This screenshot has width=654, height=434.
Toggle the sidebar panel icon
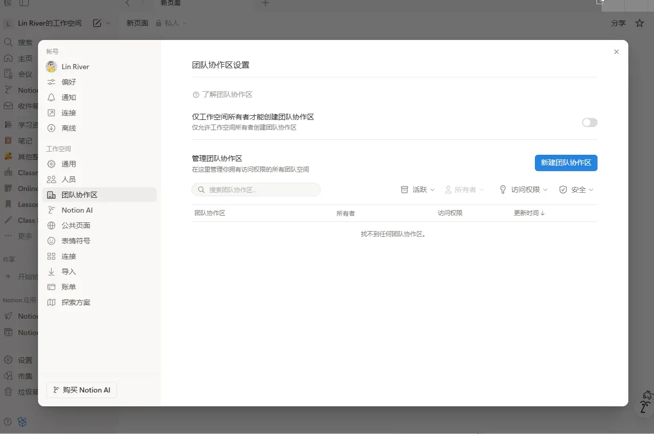pos(24,3)
